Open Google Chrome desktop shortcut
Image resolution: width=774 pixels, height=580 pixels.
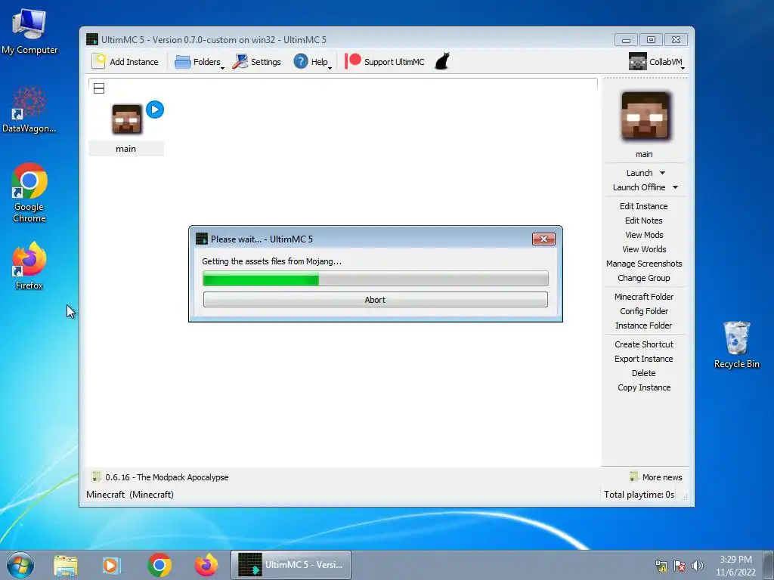click(x=29, y=193)
